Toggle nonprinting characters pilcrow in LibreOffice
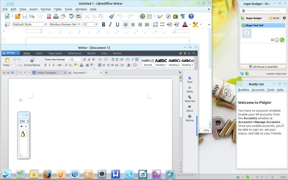This screenshot has width=288, height=180. [183, 16]
